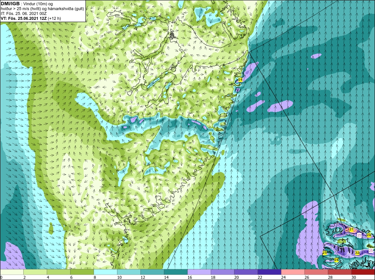Screen dimensions: 375x280
Task: Click the 6–8 m/s olive green legend swatch
Action: coord(82,272)
